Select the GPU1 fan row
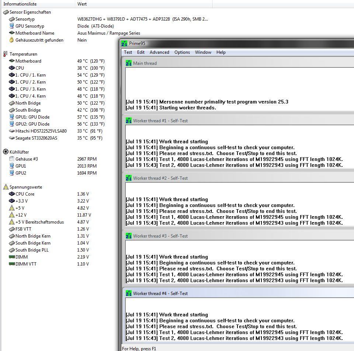 click(53, 166)
